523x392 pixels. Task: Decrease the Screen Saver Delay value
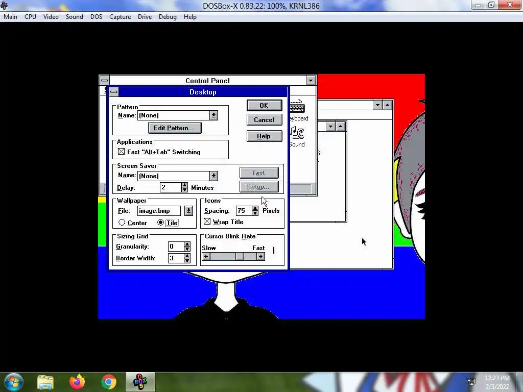[x=184, y=189]
